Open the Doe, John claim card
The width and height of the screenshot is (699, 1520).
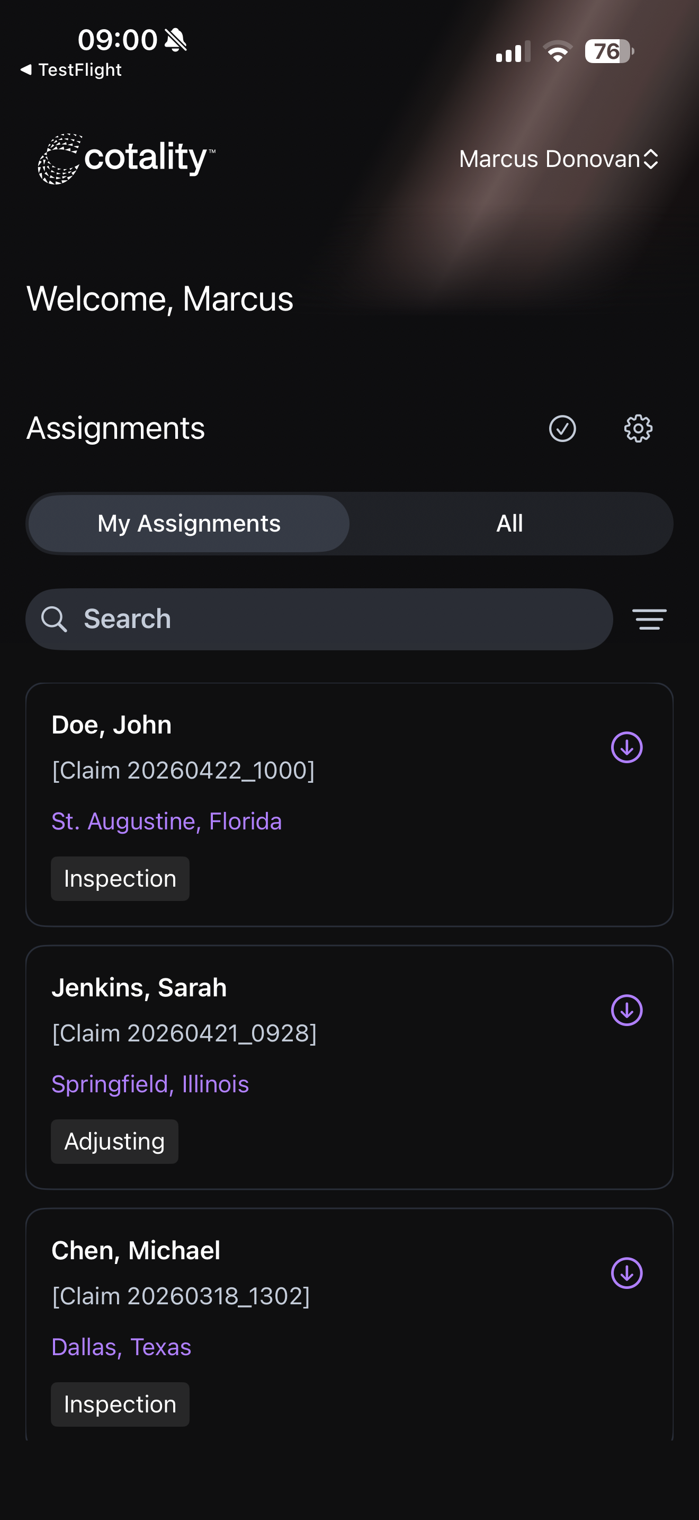349,805
